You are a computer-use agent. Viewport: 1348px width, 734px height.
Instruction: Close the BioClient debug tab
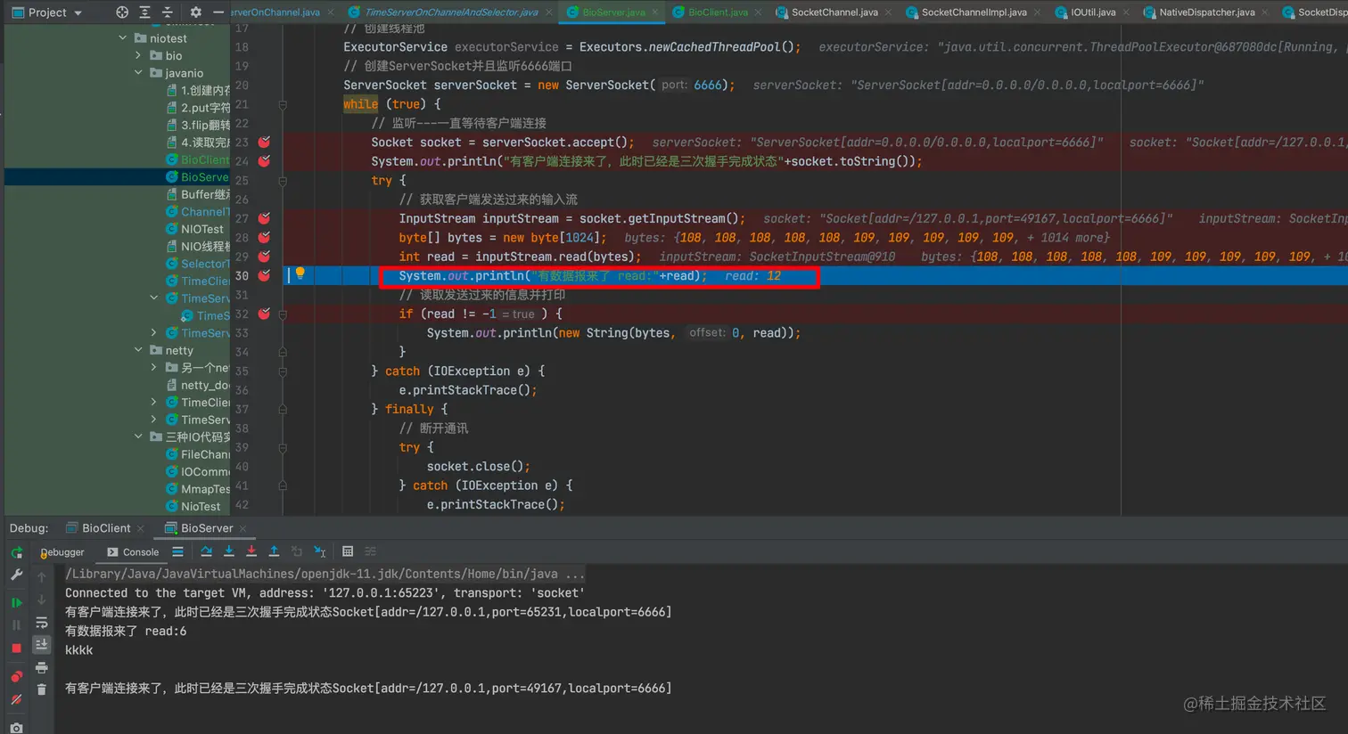[140, 529]
